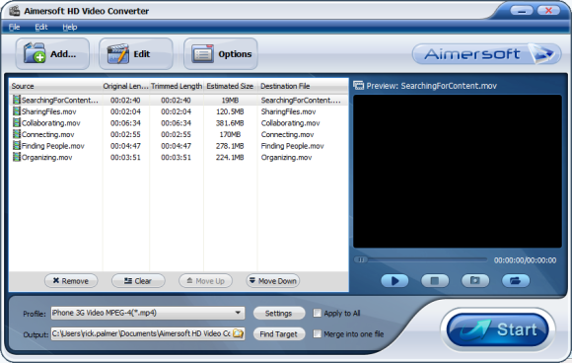Click the film icon beside SearchingForContent
Viewport: 572px width, 363px height.
17,100
